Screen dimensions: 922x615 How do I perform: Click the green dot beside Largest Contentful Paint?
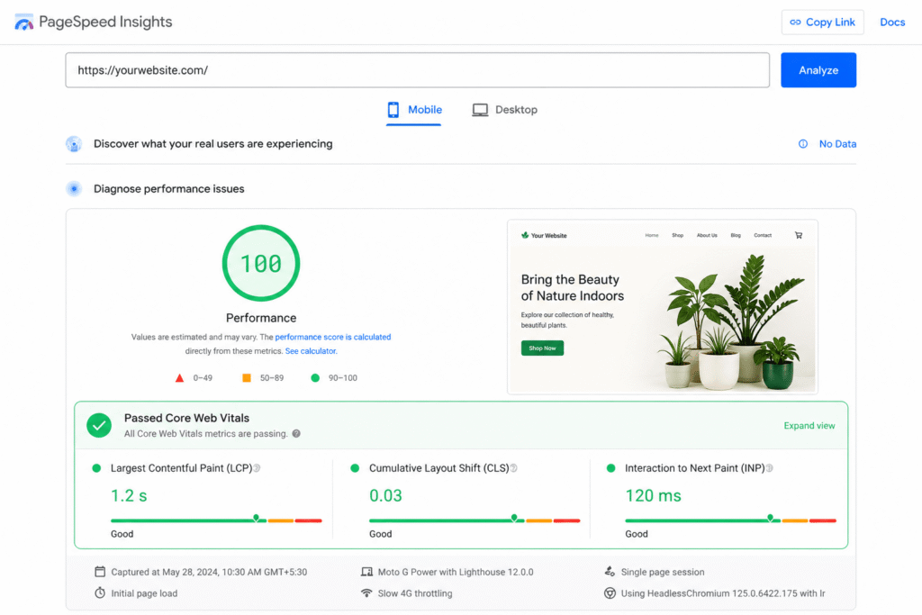tap(96, 468)
